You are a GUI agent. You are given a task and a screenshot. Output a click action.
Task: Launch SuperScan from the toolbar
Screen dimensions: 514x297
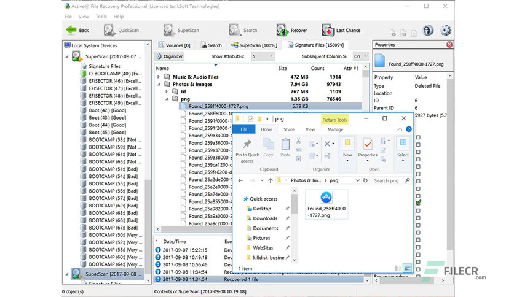tap(181, 30)
